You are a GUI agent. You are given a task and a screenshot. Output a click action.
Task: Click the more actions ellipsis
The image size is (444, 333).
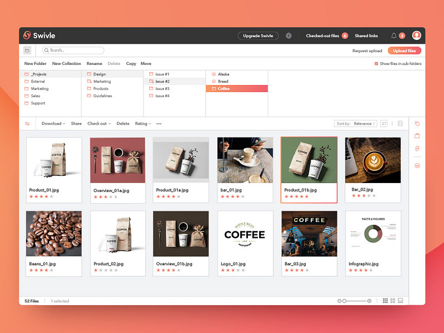[159, 124]
